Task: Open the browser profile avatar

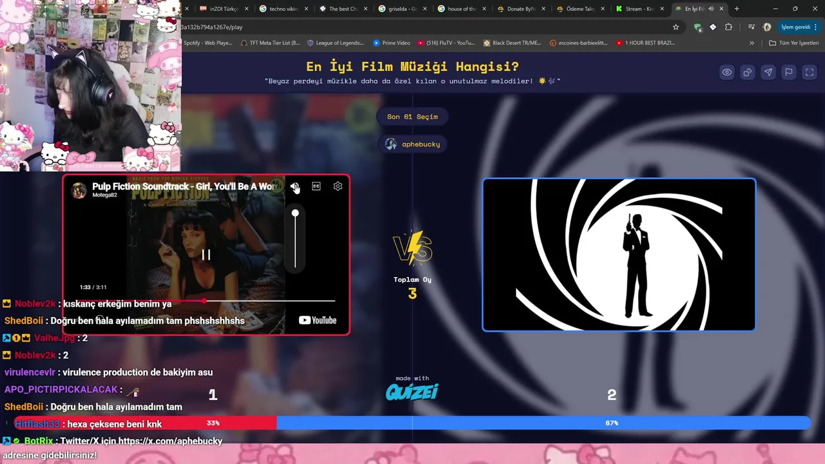Action: (767, 27)
